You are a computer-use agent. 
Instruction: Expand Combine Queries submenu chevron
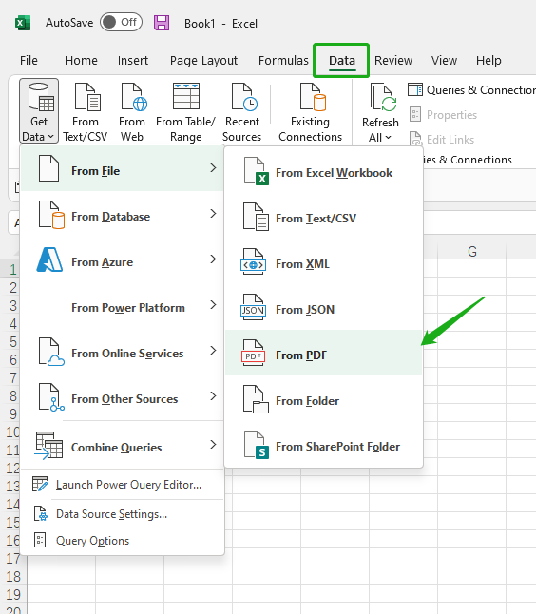click(213, 445)
